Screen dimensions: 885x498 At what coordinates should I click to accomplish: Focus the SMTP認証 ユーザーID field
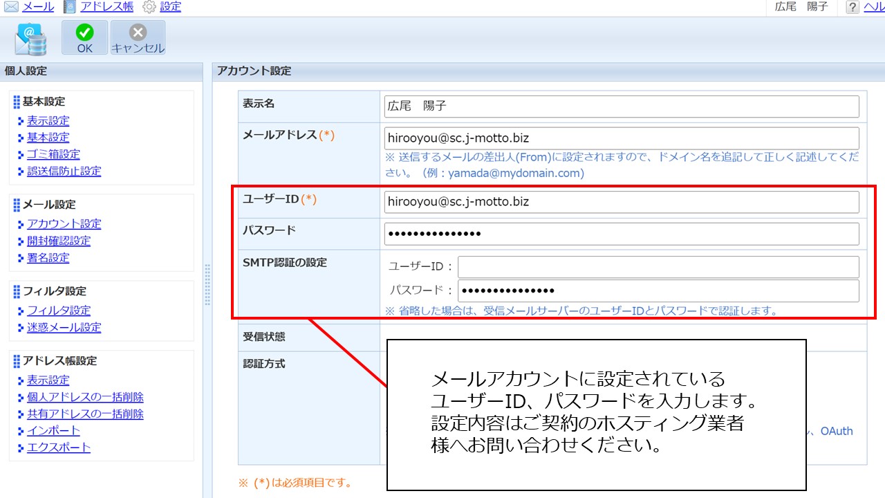coord(658,267)
